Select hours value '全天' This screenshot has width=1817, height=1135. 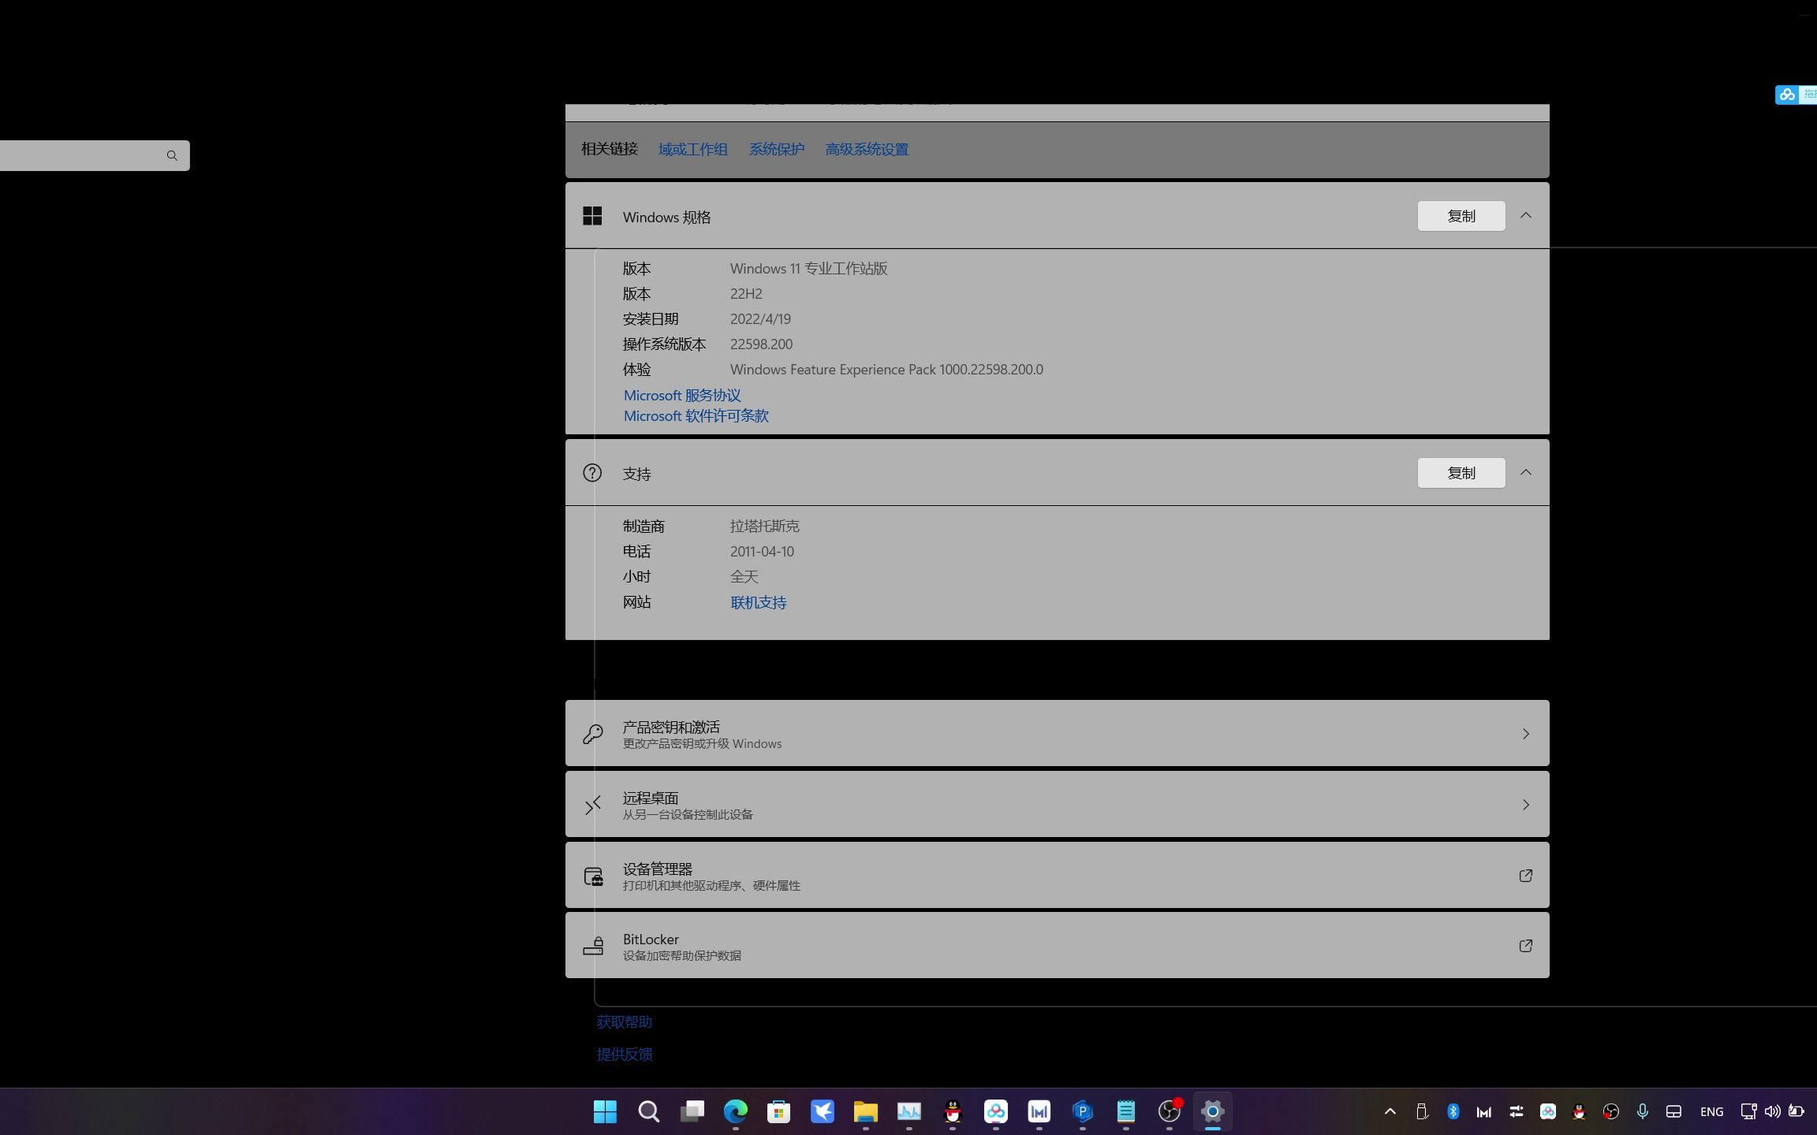(x=744, y=576)
